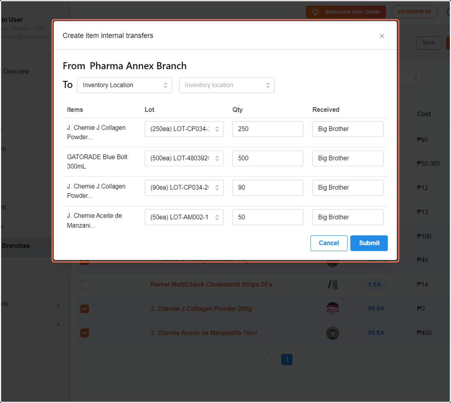Go to next page of pagination
Image resolution: width=451 pixels, height=403 pixels.
point(302,359)
